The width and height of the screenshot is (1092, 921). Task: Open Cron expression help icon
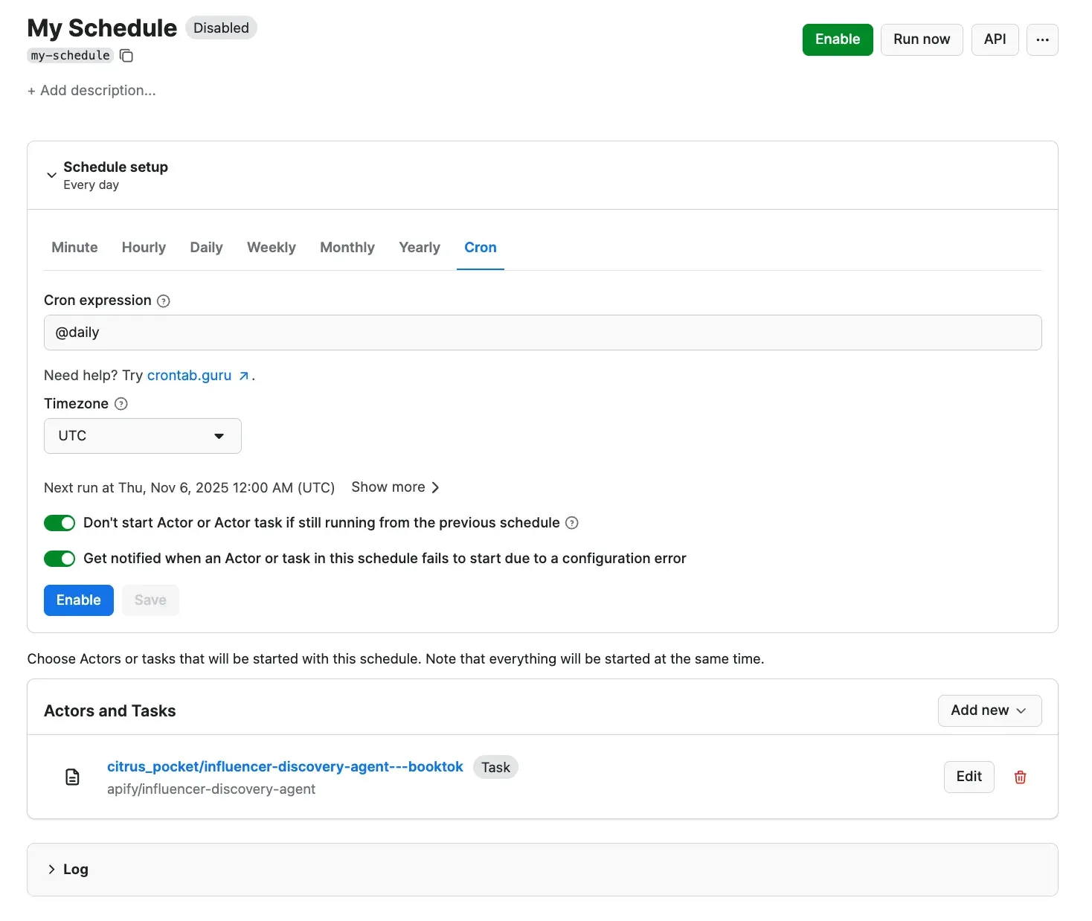(x=164, y=301)
